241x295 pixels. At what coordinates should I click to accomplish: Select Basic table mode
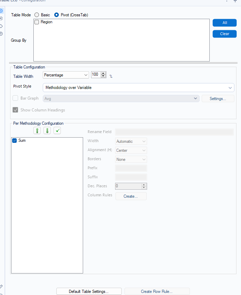pyautogui.click(x=37, y=15)
